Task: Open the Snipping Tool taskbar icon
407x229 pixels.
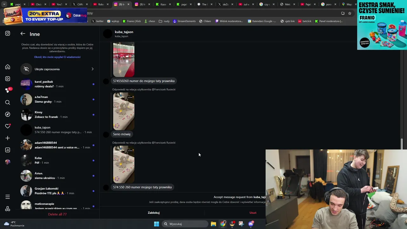Action: (241, 224)
